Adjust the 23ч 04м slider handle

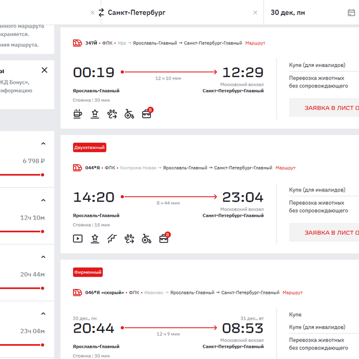(x=42, y=345)
